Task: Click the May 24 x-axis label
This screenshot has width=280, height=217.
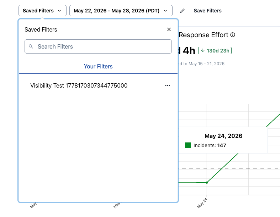Action: tap(202, 203)
